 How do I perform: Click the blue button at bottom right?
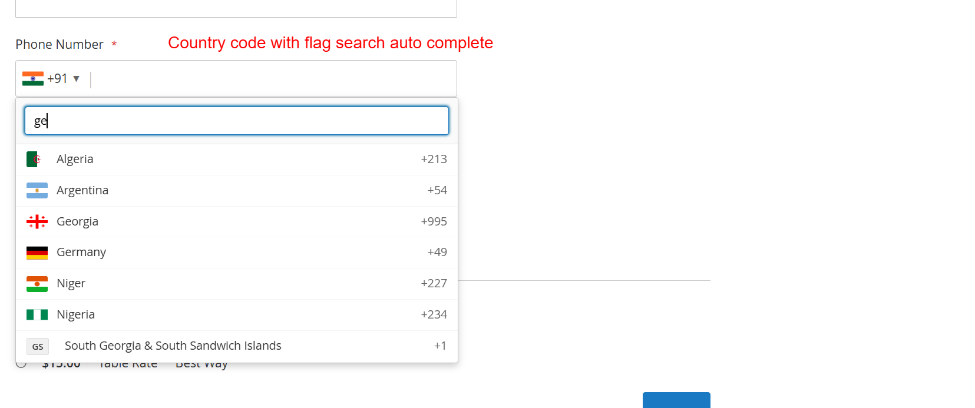click(x=676, y=400)
